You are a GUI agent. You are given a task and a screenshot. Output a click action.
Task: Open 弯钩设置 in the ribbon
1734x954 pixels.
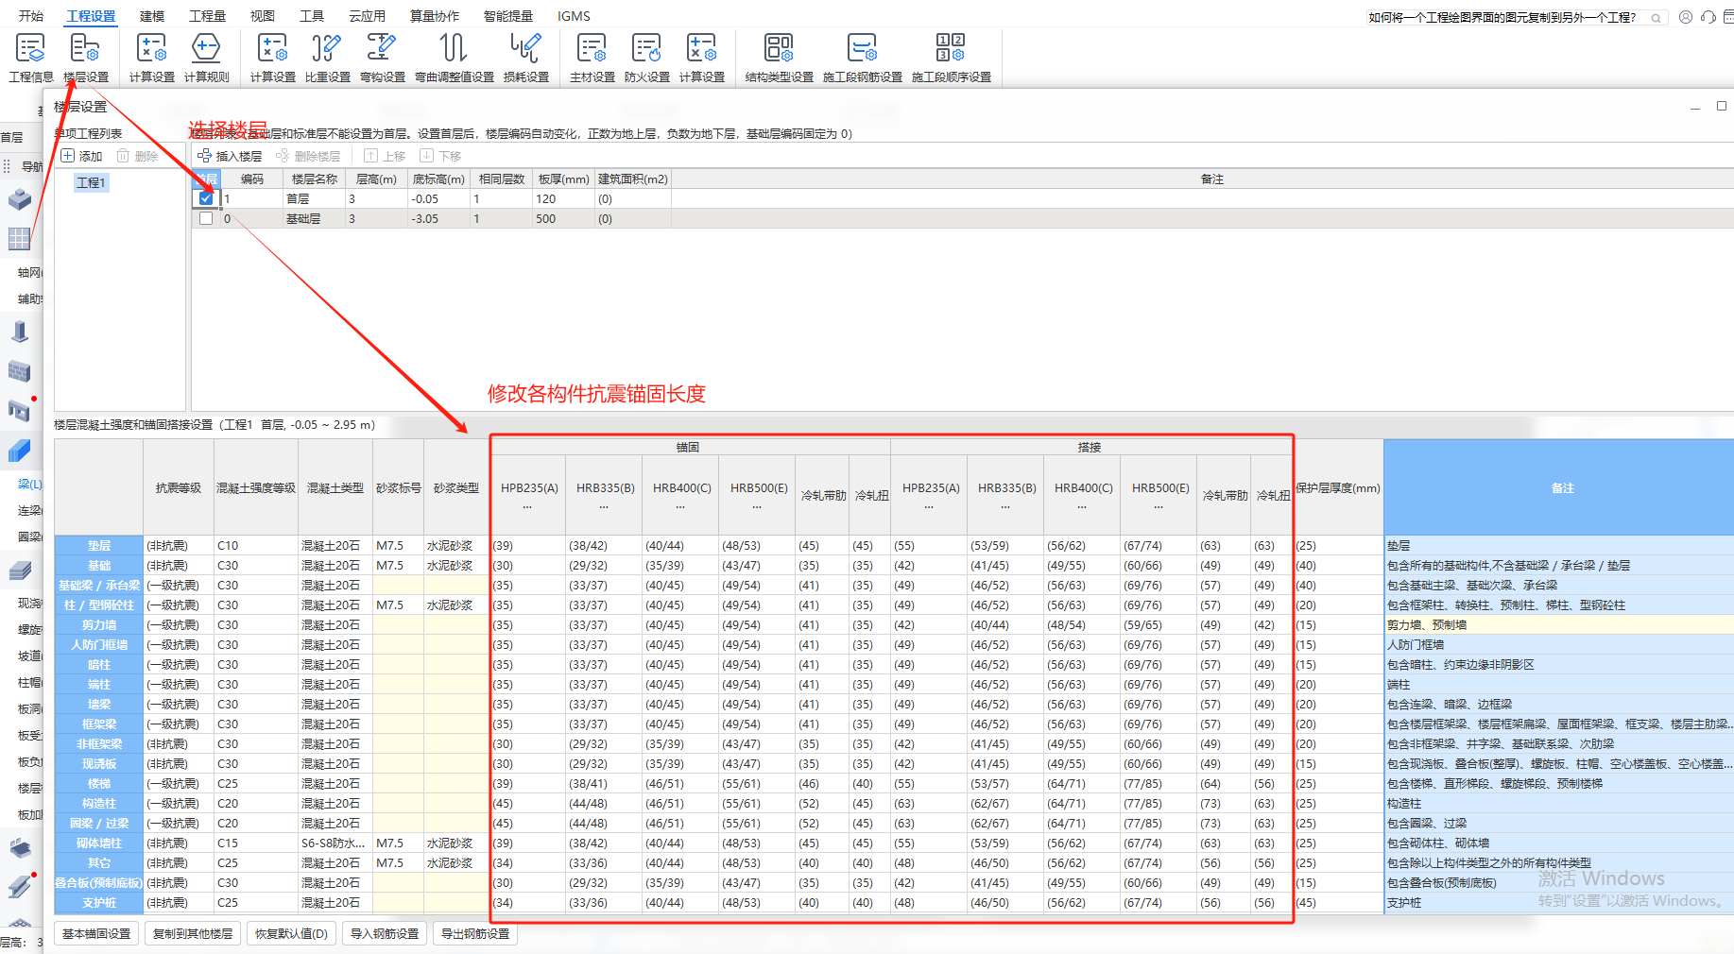[x=383, y=58]
